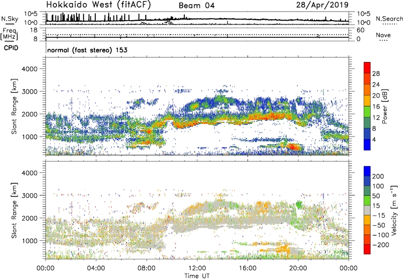Click the blue bottom of power colorbar
The width and height of the screenshot is (403, 279).
[367, 145]
